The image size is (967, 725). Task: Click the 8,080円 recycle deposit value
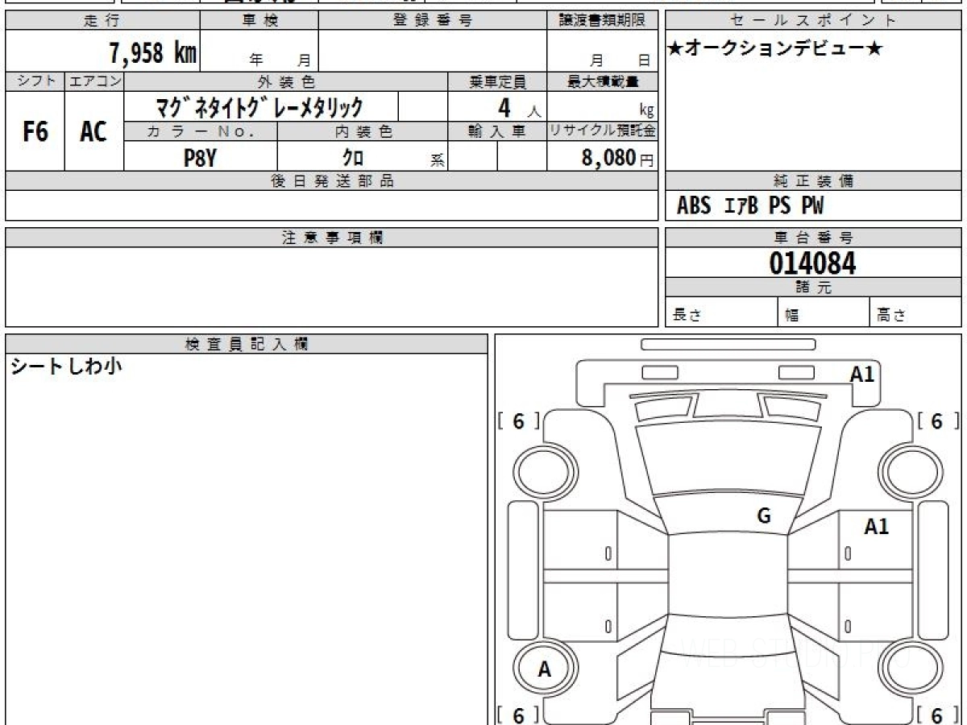point(618,158)
